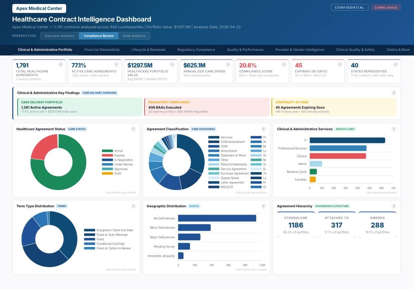Open info icon on Expiring (90 Days) card

(x=339, y=64)
